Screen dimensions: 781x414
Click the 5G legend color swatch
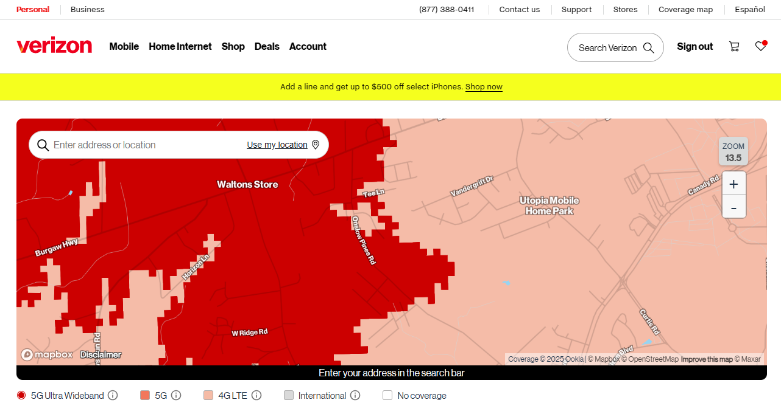coord(145,395)
